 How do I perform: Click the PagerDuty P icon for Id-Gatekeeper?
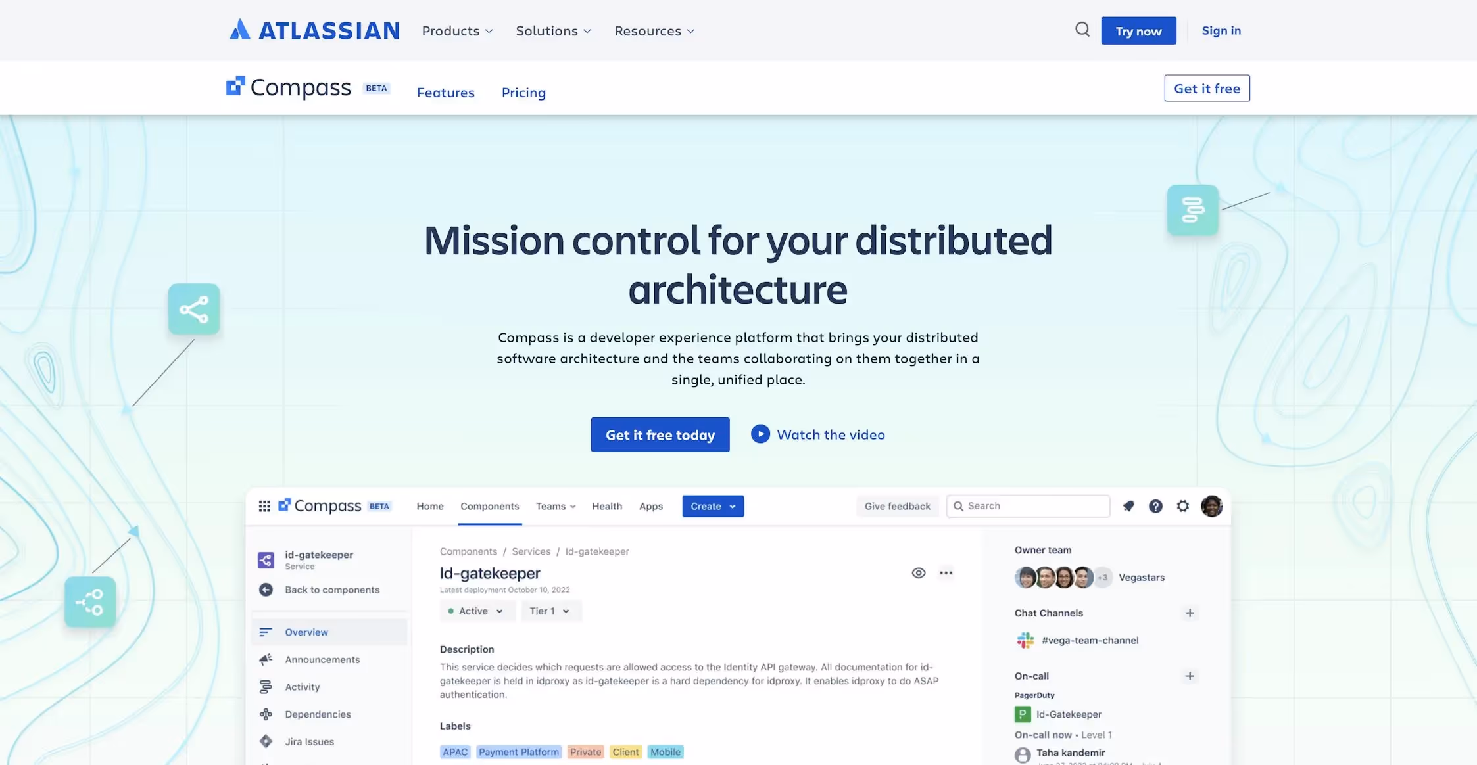point(1023,714)
